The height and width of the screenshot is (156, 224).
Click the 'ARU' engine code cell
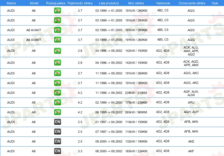(191, 102)
